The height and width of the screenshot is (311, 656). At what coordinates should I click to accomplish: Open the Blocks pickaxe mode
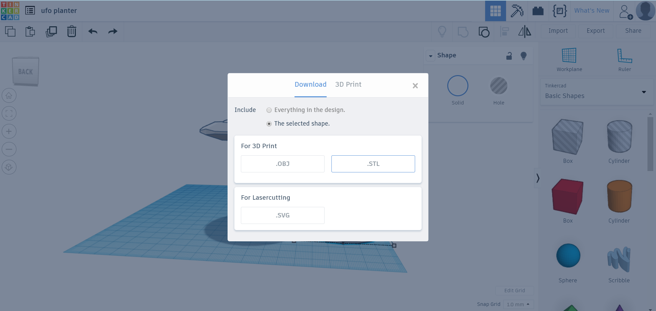click(517, 11)
